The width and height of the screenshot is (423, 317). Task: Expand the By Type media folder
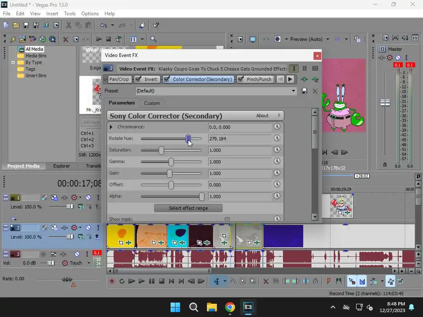[13, 62]
